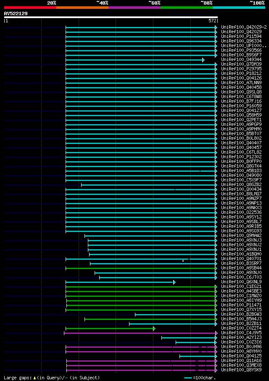Click label UniRef100_Q7XYI5
The height and width of the screenshot is (381, 269).
[241, 310]
